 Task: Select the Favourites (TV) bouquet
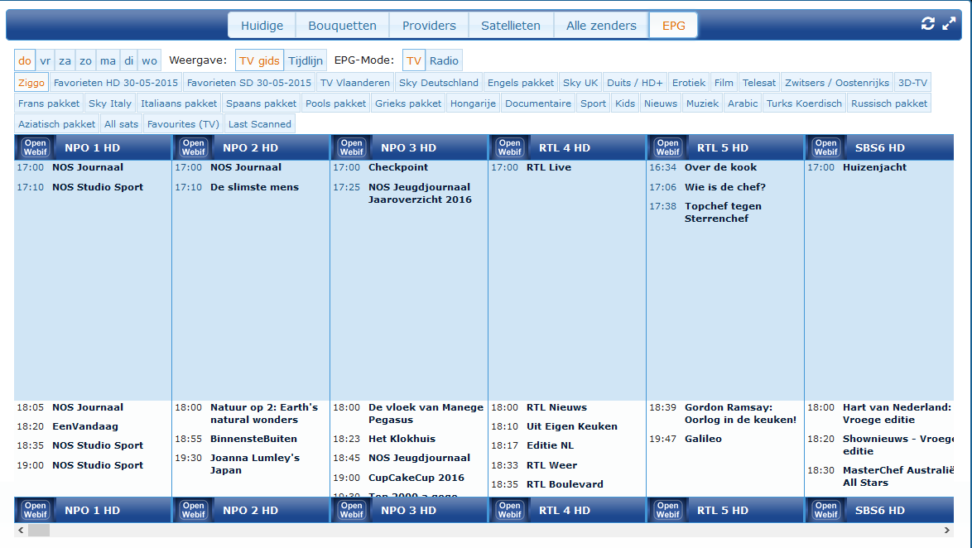coord(184,124)
